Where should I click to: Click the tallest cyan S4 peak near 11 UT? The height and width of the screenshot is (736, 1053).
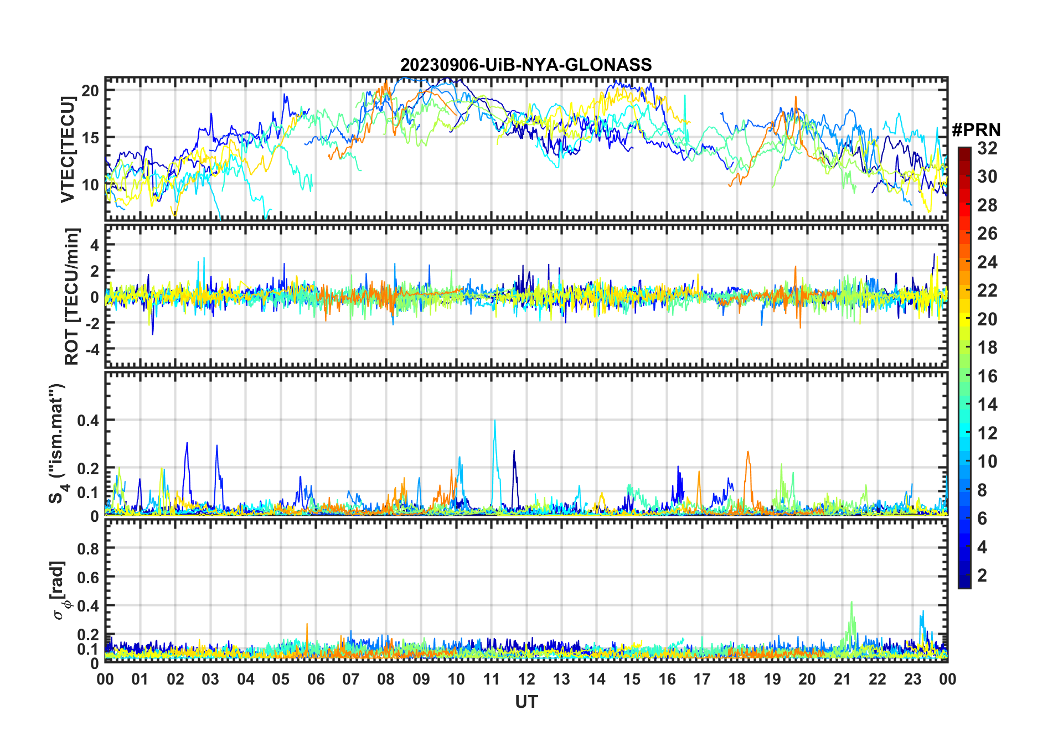coord(494,422)
